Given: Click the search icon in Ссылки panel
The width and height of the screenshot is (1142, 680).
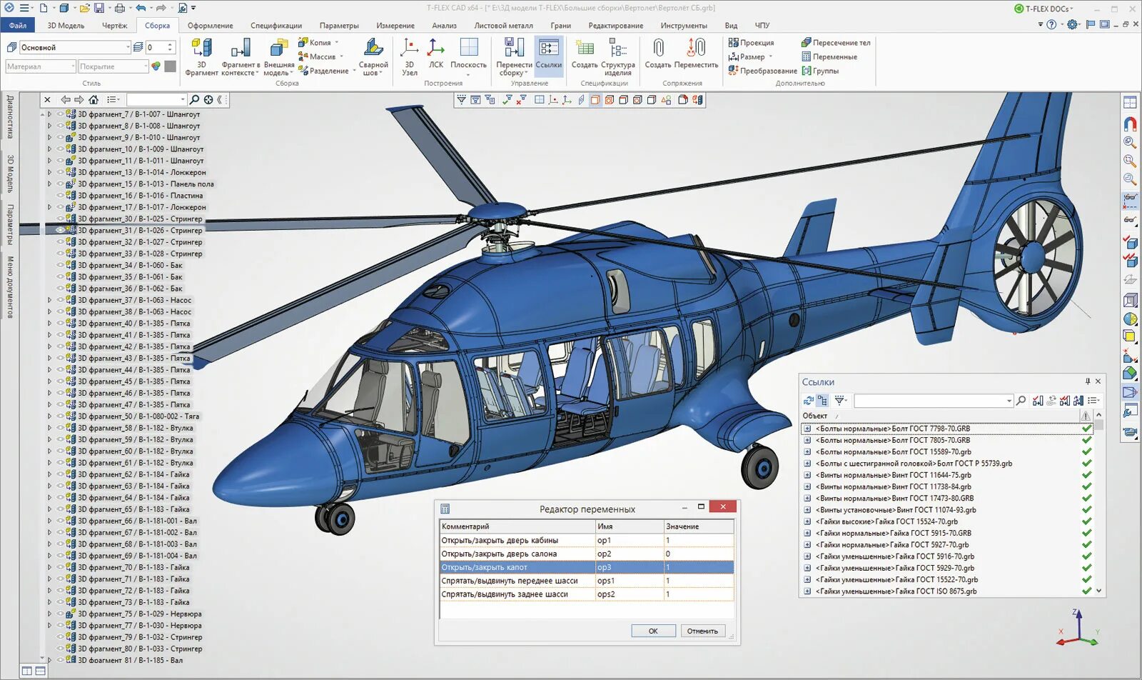Looking at the screenshot, I should [1021, 401].
